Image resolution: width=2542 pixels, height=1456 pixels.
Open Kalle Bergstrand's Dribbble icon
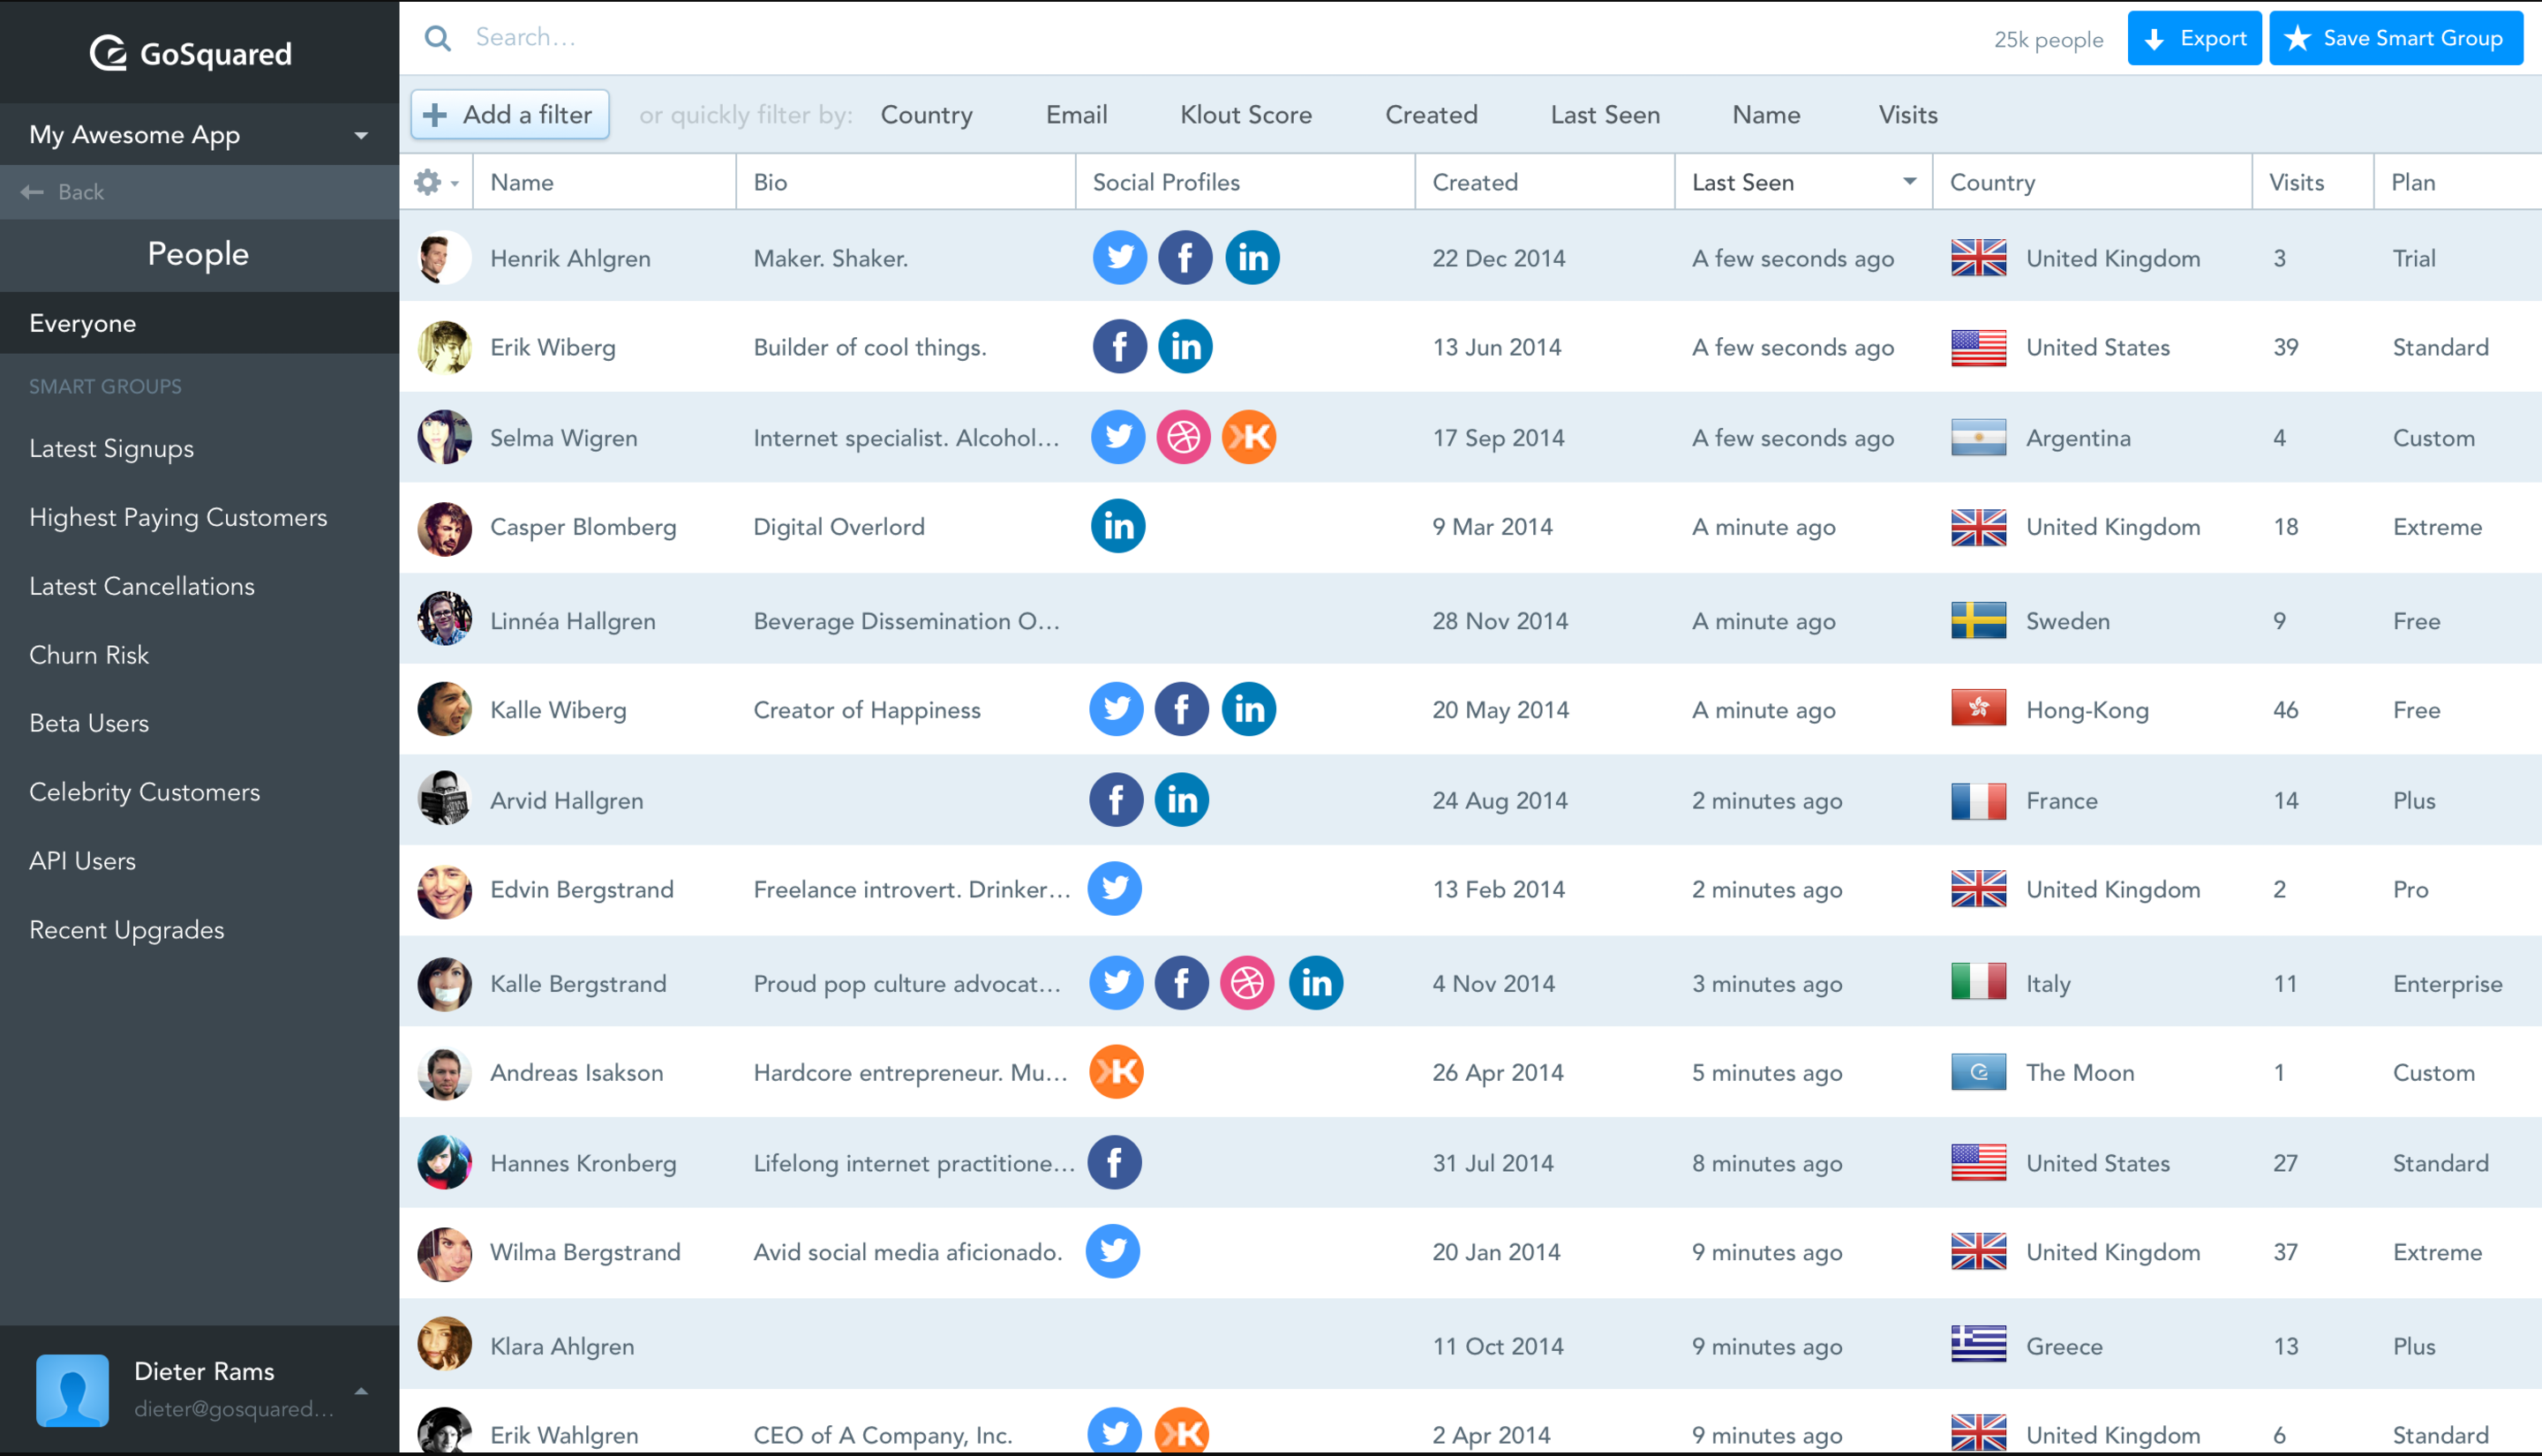coord(1247,983)
